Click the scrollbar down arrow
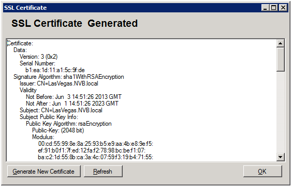The height and width of the screenshot is (187, 292). point(281,157)
